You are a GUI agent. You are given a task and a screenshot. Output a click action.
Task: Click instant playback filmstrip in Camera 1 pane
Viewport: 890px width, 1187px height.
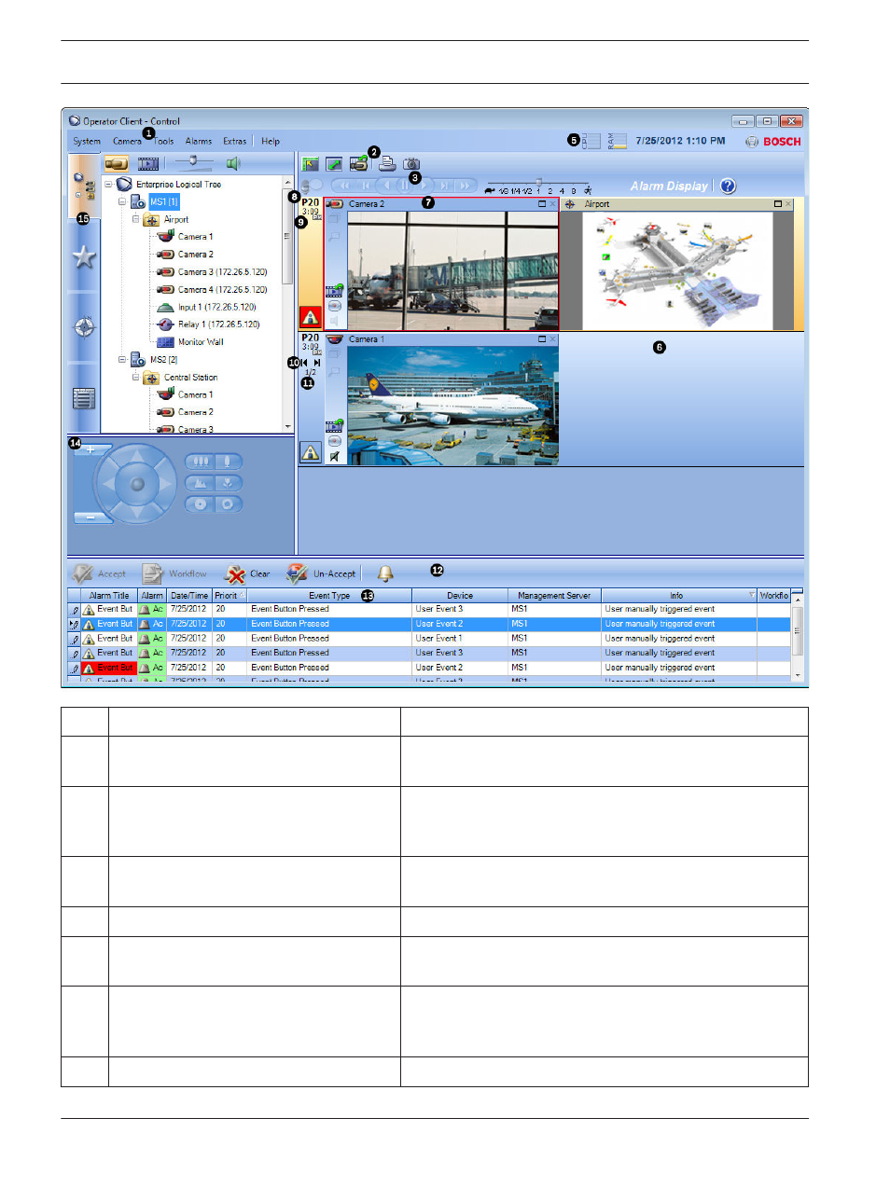(334, 426)
